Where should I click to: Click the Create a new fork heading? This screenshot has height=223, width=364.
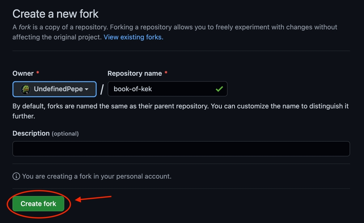pyautogui.click(x=55, y=14)
